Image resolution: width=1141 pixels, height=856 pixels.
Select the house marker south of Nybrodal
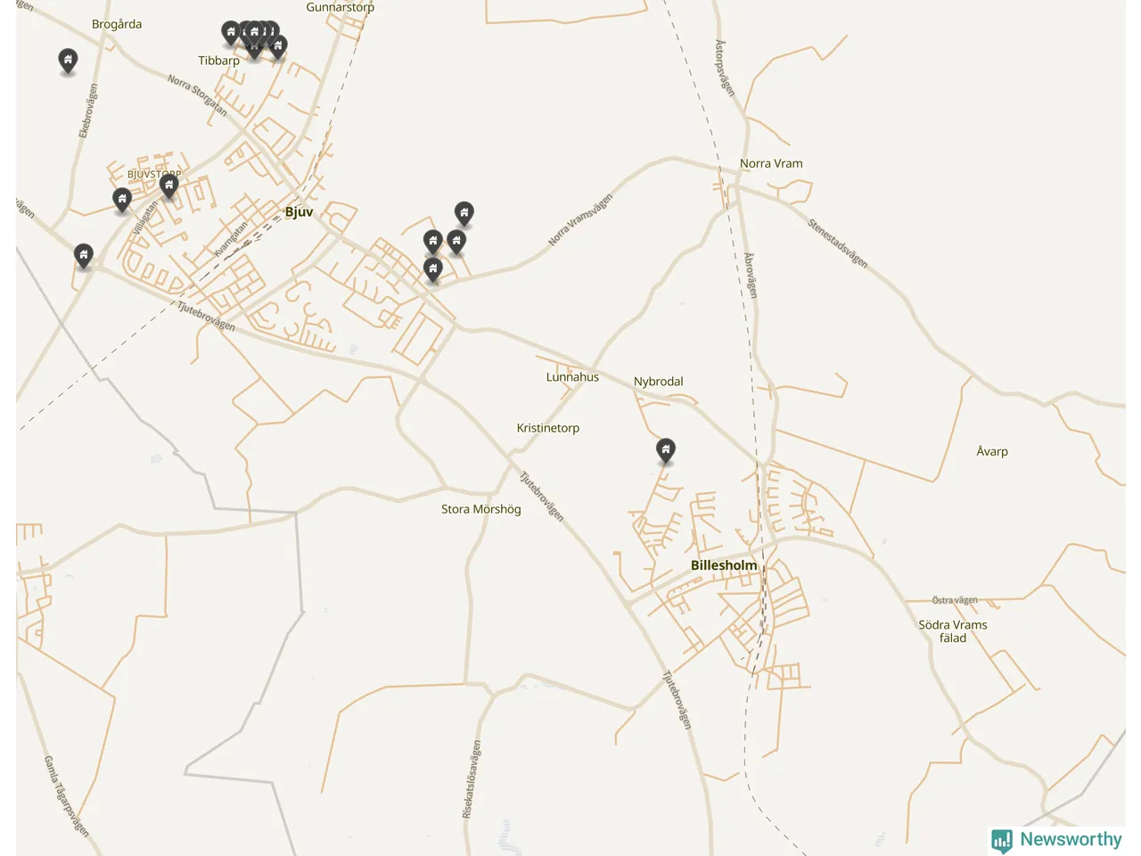666,450
